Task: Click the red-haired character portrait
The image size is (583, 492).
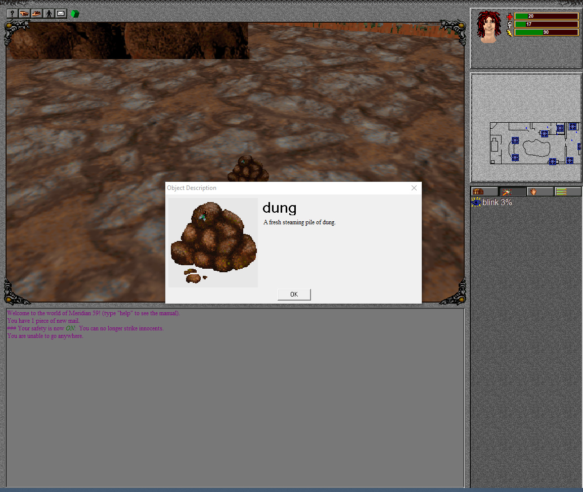Action: [x=489, y=27]
